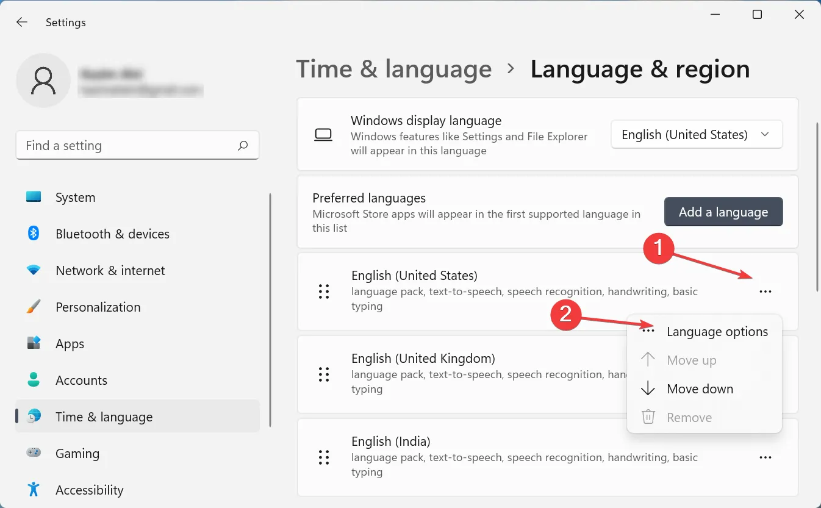Click drag handle for English (United Kingdom)
821x508 pixels.
point(324,374)
